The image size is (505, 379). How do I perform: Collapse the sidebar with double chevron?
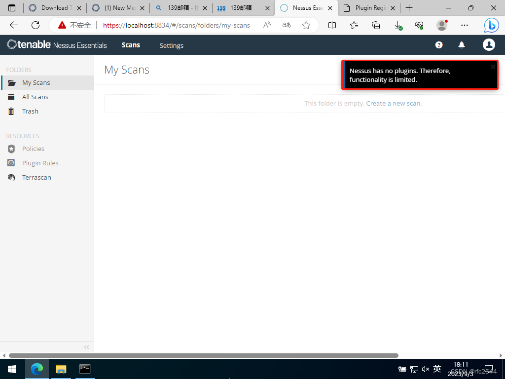(86, 347)
